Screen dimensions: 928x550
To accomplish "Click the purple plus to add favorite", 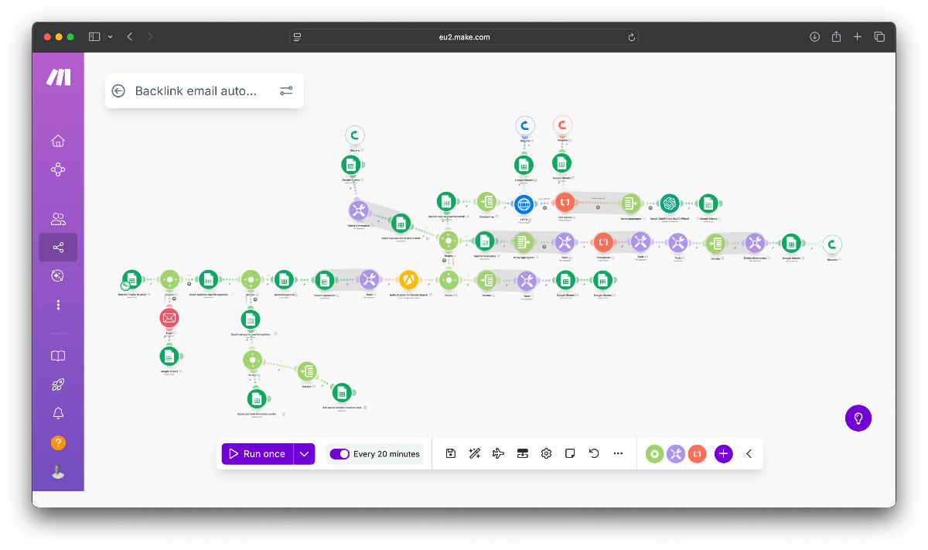I will point(723,454).
